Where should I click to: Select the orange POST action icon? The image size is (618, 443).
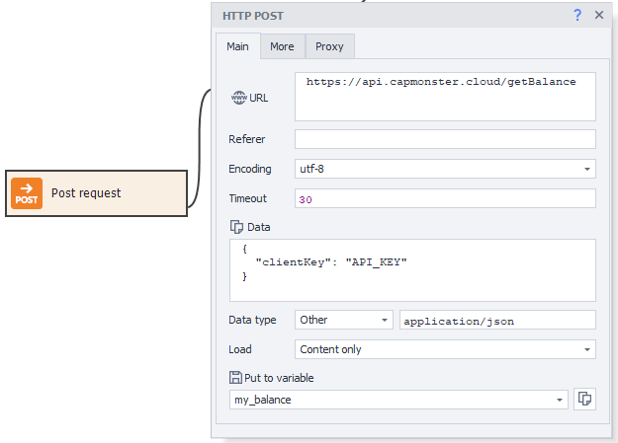click(x=27, y=193)
